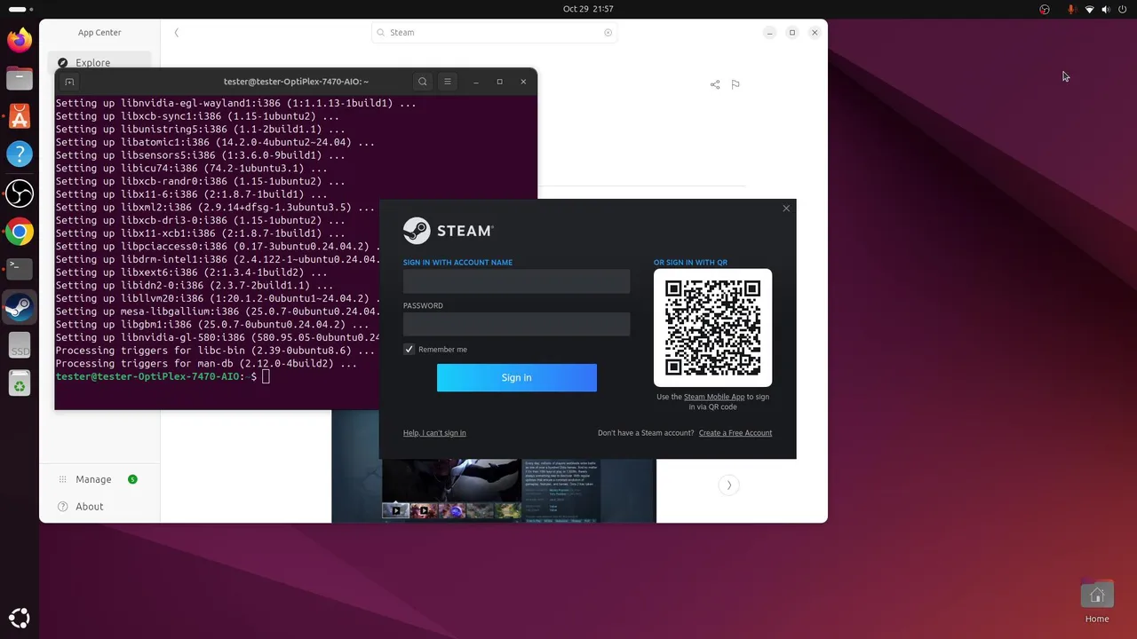
Task: Launch OBS Studio from the dock
Action: 20,193
